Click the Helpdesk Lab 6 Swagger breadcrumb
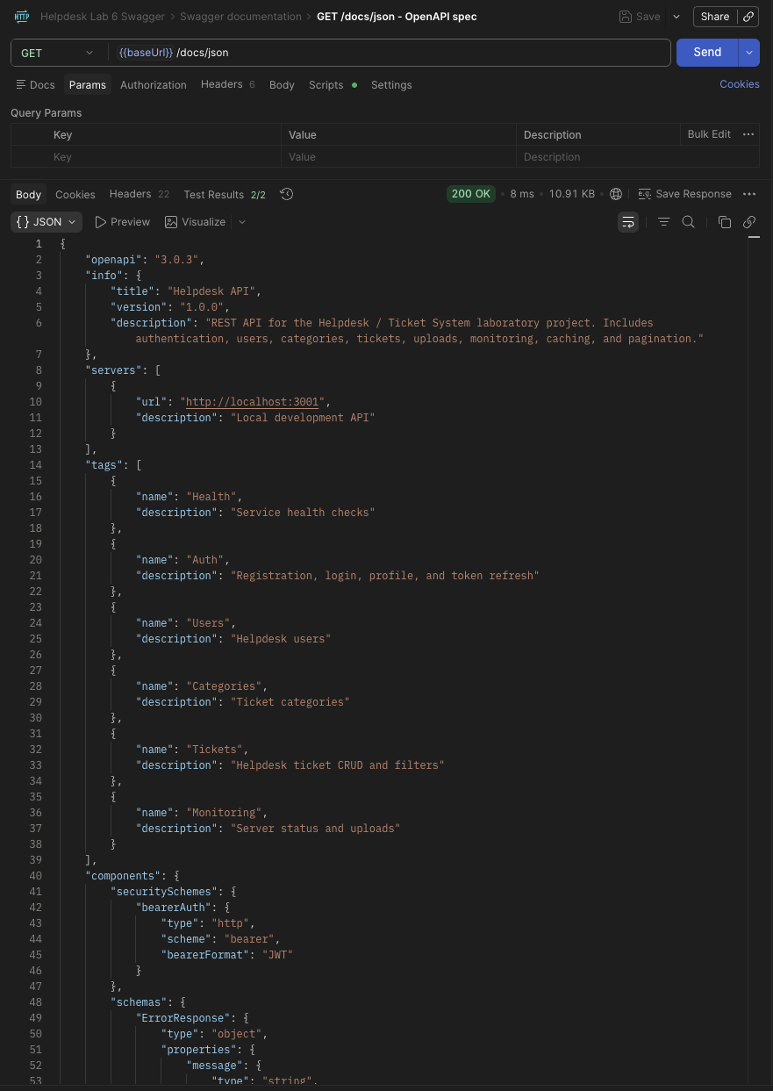The width and height of the screenshot is (773, 1091). point(102,17)
